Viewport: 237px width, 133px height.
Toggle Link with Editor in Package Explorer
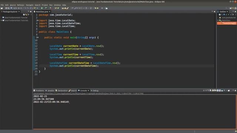click(x=26, y=15)
